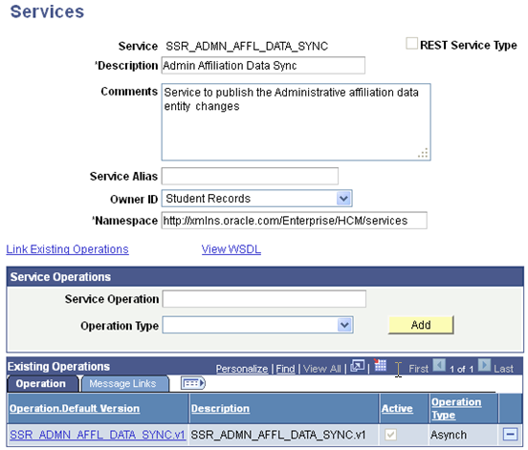Go to next row arrow icon
The height and width of the screenshot is (450, 528).
[x=484, y=365]
